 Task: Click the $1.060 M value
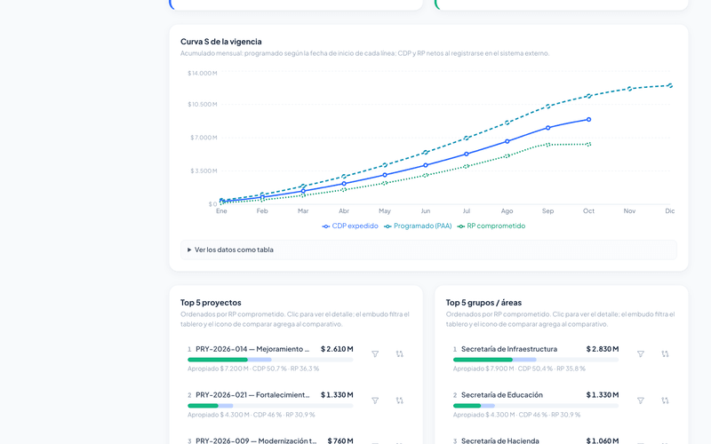(603, 440)
